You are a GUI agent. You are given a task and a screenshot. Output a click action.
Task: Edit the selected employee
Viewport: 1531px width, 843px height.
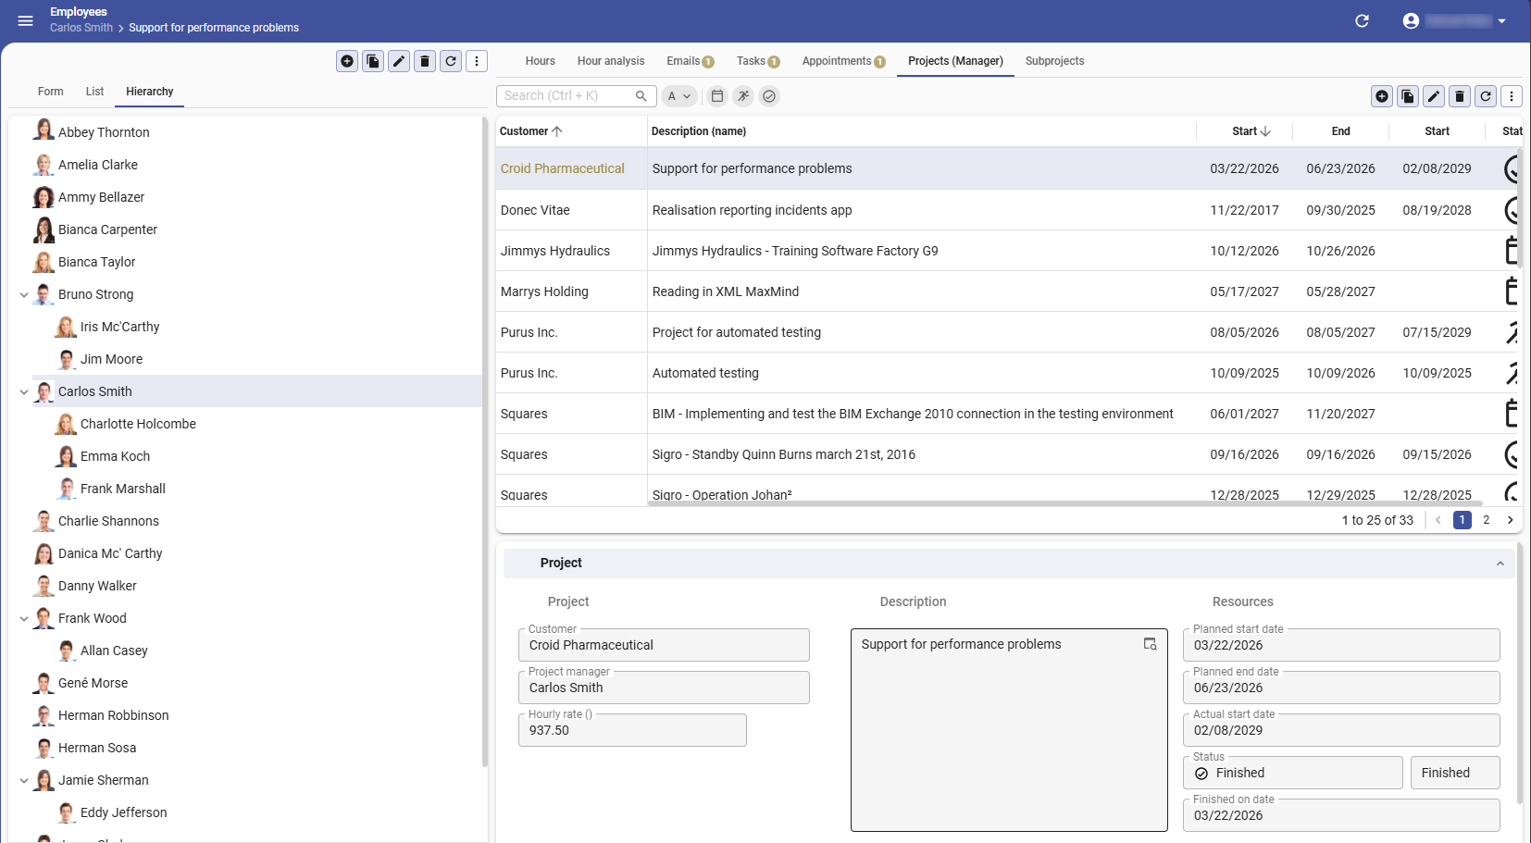coord(399,61)
